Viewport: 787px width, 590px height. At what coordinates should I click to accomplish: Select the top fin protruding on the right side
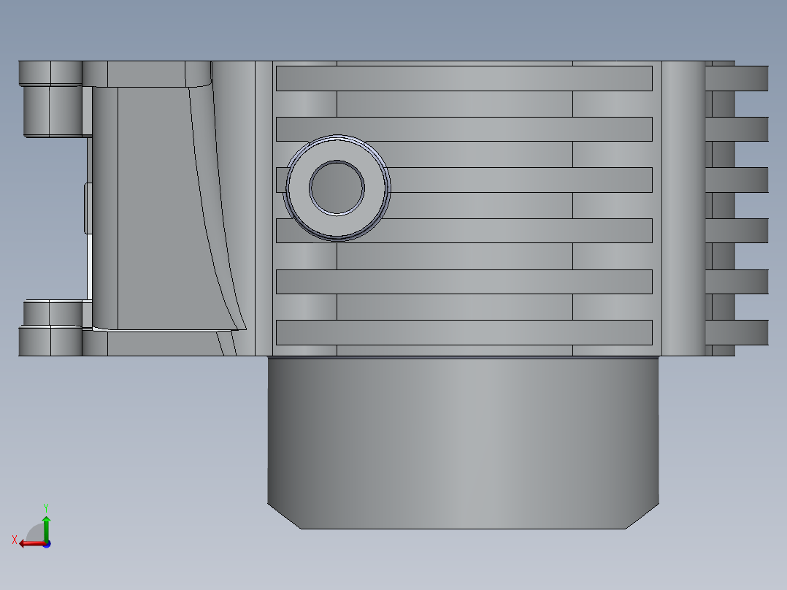point(737,78)
